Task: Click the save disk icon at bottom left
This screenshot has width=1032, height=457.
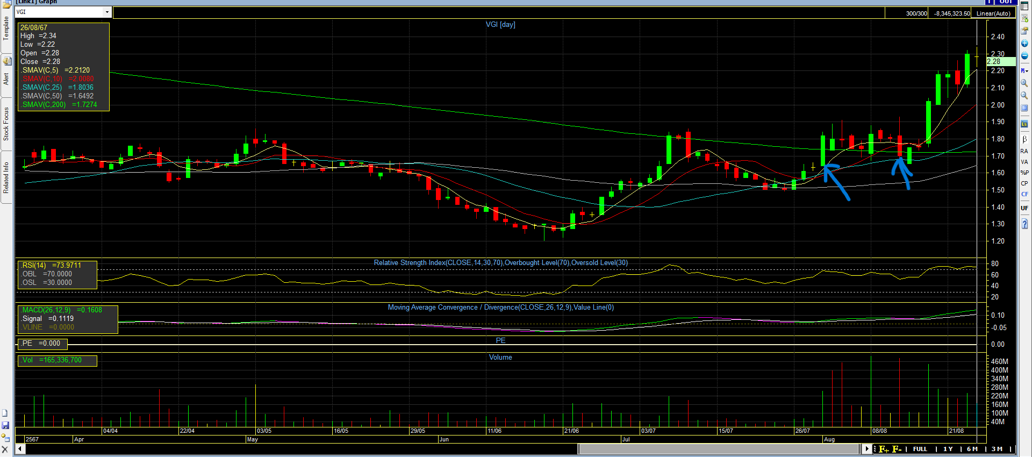Action: tap(5, 425)
